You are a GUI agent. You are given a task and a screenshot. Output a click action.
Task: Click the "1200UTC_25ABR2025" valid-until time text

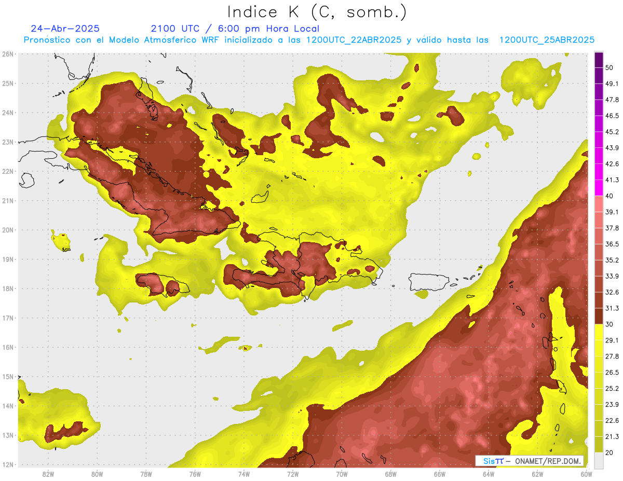coord(547,40)
